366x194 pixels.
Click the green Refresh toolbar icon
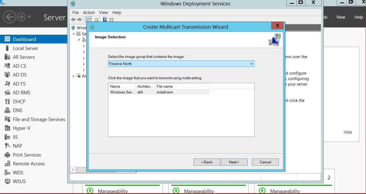[x=96, y=19]
